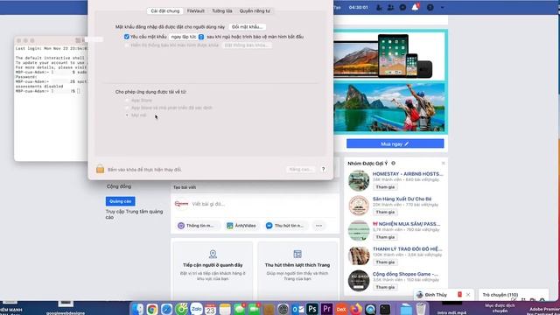This screenshot has width=560, height=315.
Task: Open Notes from the Dock
Action: click(x=225, y=309)
